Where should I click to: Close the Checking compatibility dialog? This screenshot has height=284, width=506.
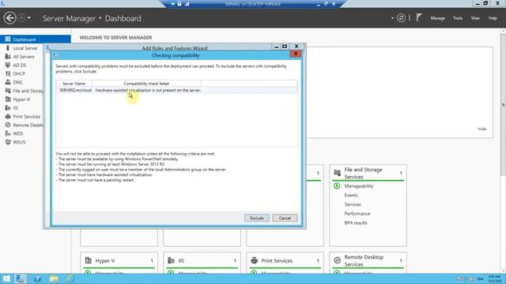pyautogui.click(x=295, y=54)
